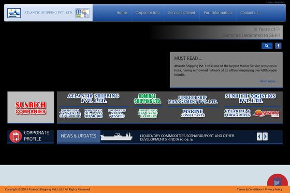
Task: Open the Liquid/Dry Commodities Scenario news headline
Action: 187,138
